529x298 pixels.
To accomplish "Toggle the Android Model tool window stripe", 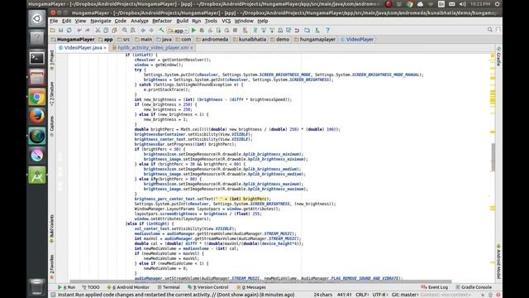I will tap(498, 262).
